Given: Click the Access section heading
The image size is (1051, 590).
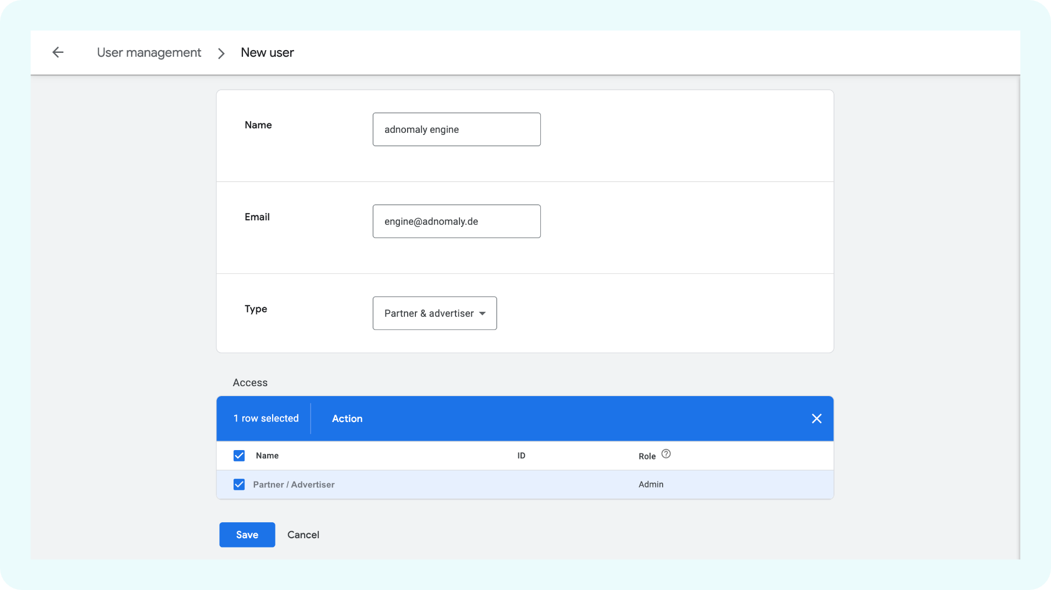Looking at the screenshot, I should [x=250, y=382].
